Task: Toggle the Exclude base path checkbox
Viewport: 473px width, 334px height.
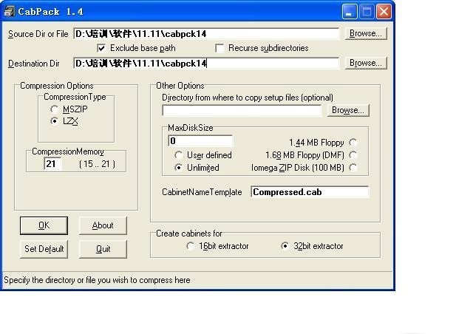Action: (x=101, y=48)
